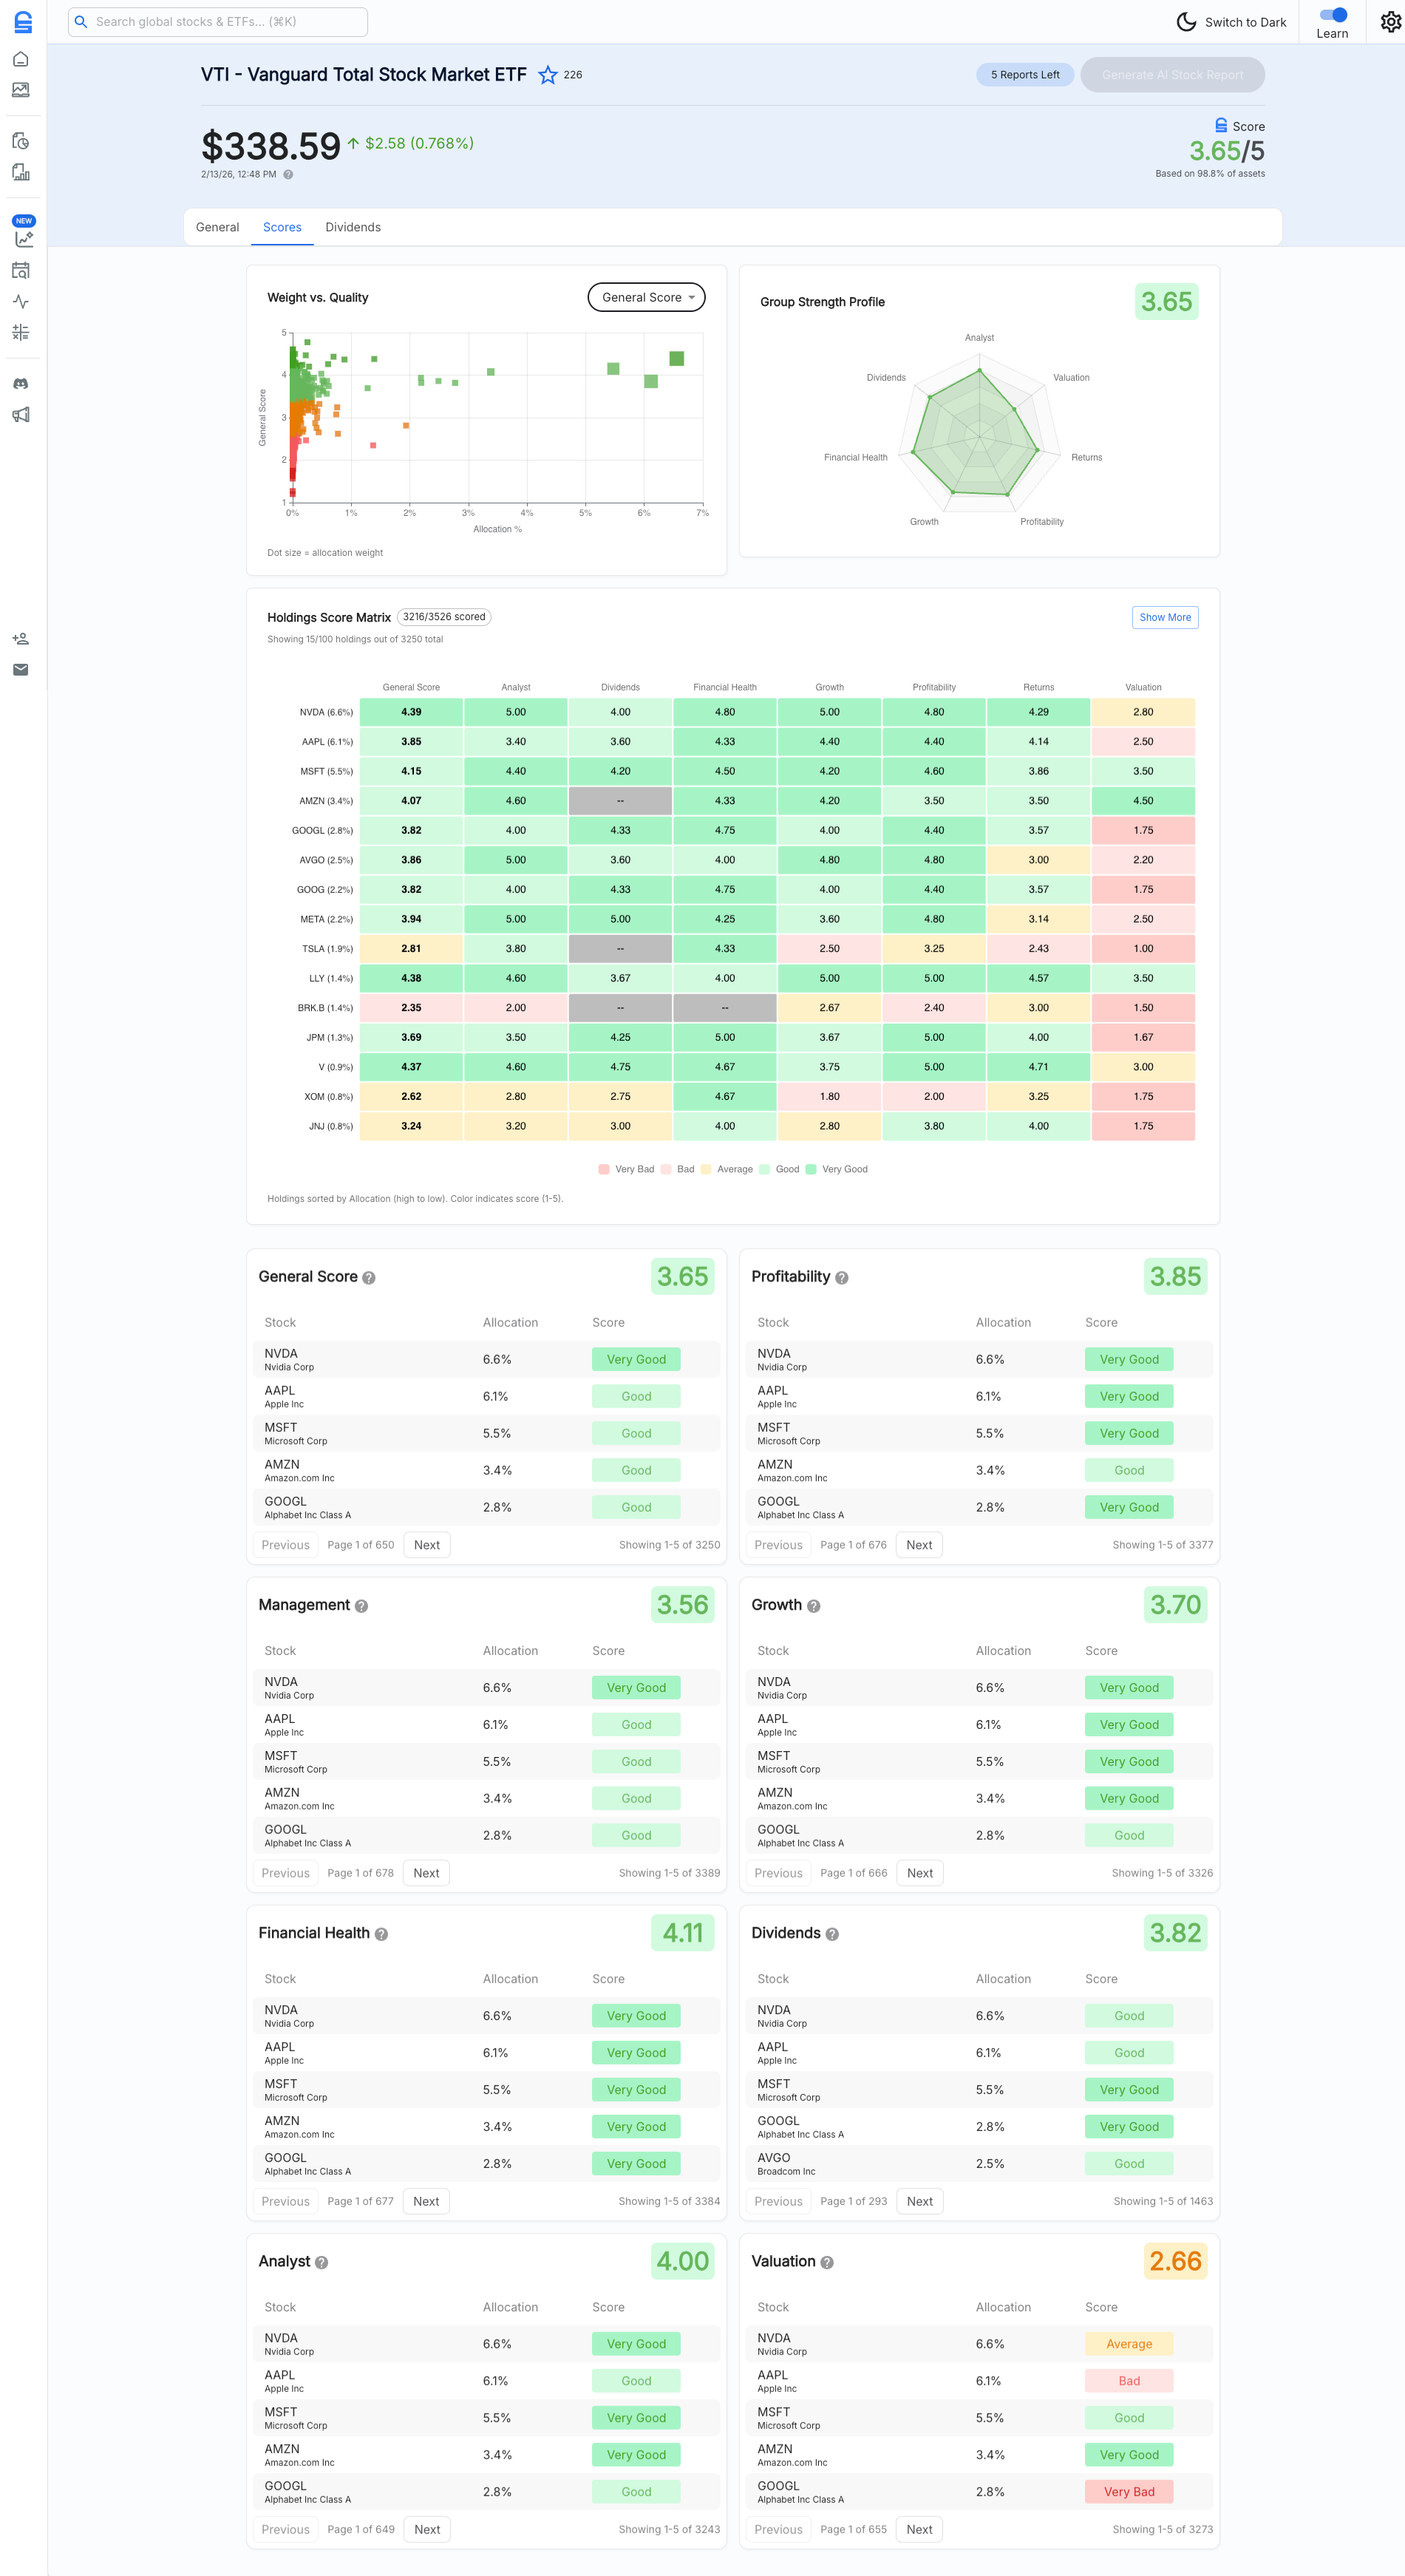This screenshot has width=1405, height=2576.
Task: Open the home icon in sidebar
Action: [x=20, y=59]
